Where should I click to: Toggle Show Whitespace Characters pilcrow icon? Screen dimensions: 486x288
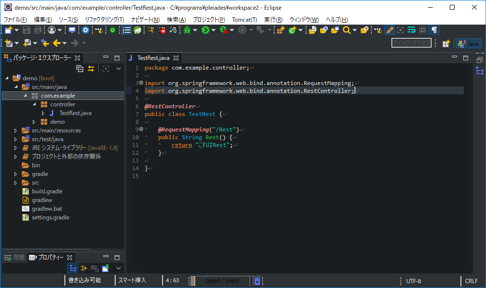(434, 30)
